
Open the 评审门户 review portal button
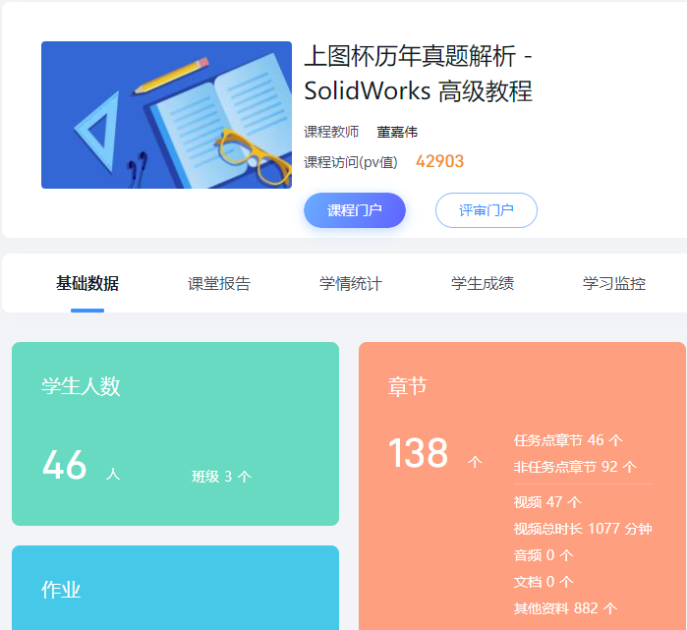point(487,210)
